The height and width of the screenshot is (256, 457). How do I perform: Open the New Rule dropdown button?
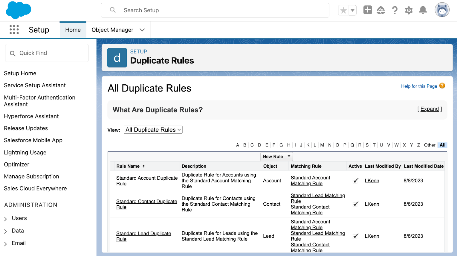pyautogui.click(x=276, y=156)
